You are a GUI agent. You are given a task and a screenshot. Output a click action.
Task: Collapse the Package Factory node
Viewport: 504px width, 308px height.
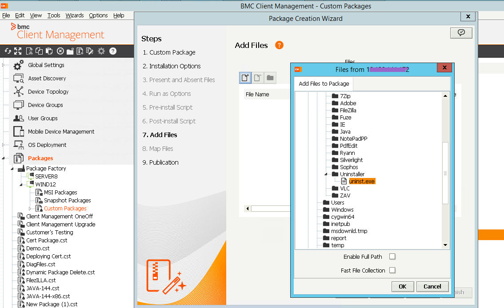(12, 169)
